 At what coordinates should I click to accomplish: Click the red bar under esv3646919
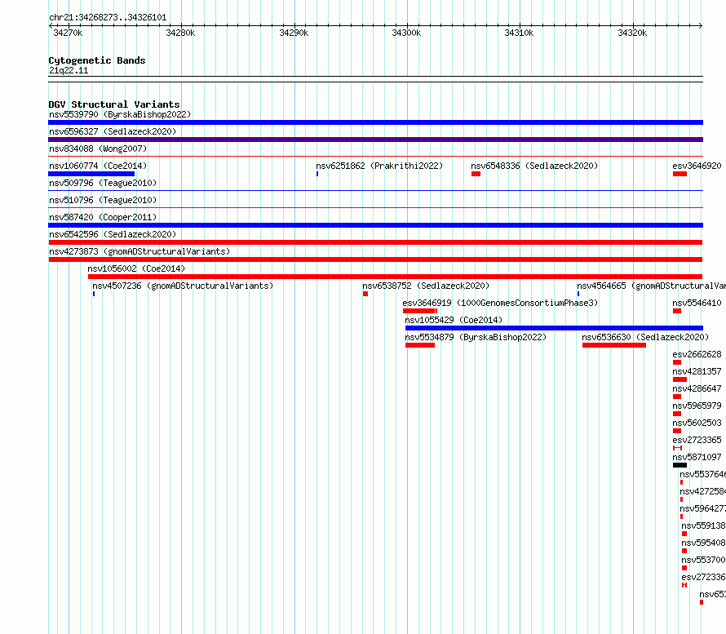click(419, 311)
